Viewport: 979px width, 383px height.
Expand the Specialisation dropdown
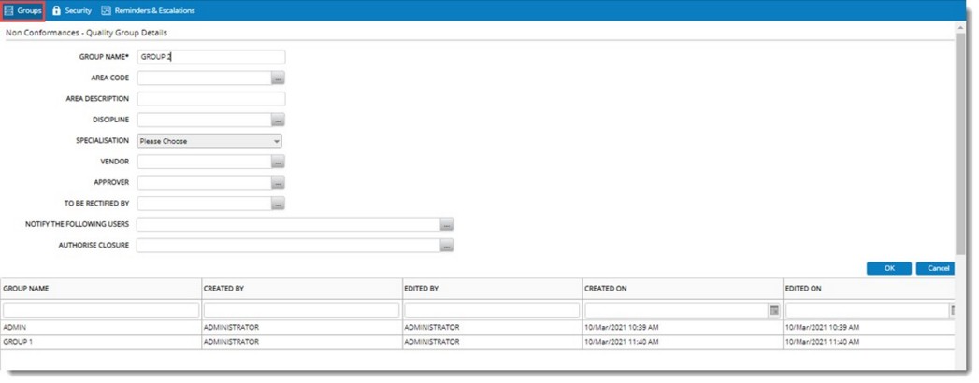(209, 141)
